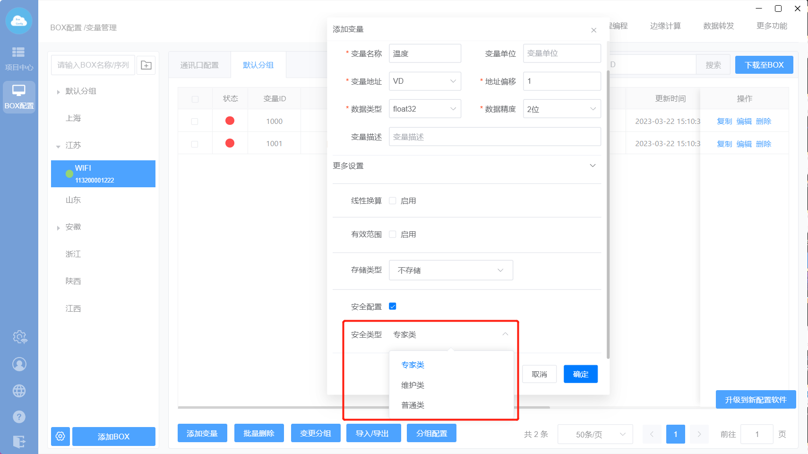Screen dimensions: 808x454
Task: Click the network settings gear icon in sidebar
Action: click(x=19, y=337)
